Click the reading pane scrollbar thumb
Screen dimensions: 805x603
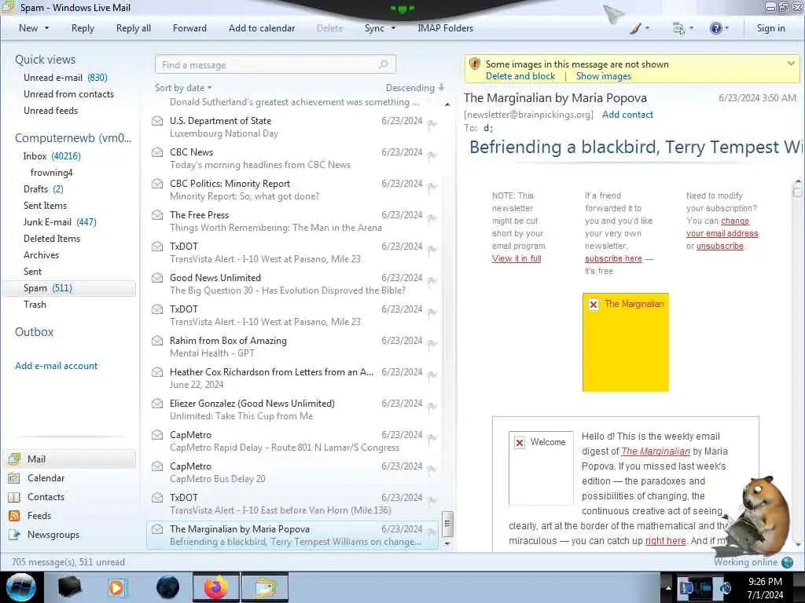[x=797, y=192]
